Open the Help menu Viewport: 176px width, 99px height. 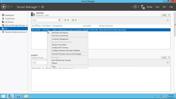point(171,7)
